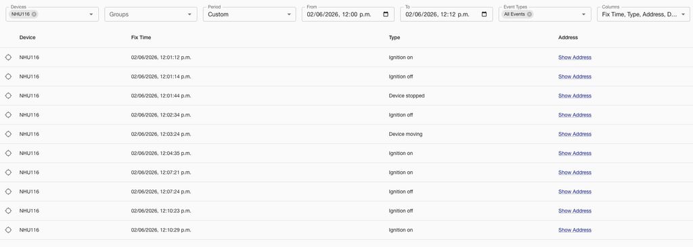This screenshot has width=693, height=247.
Task: Select the Device stopped type cell
Action: (407, 95)
